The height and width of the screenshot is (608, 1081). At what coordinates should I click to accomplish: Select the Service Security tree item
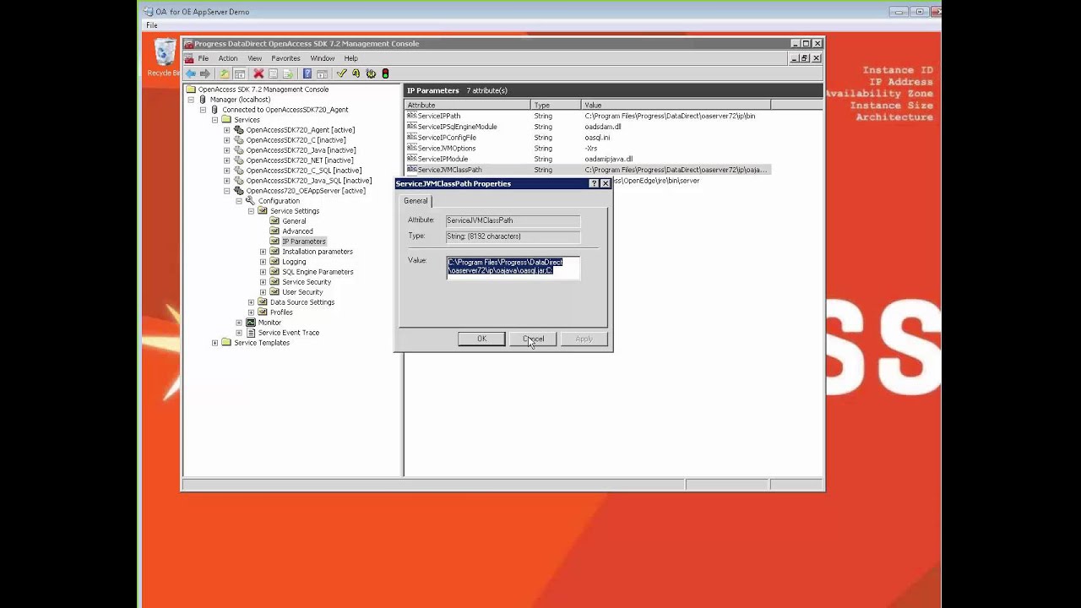click(x=307, y=282)
